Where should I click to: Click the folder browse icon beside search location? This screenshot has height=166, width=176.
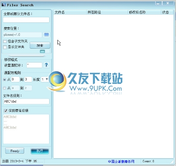tap(47, 34)
